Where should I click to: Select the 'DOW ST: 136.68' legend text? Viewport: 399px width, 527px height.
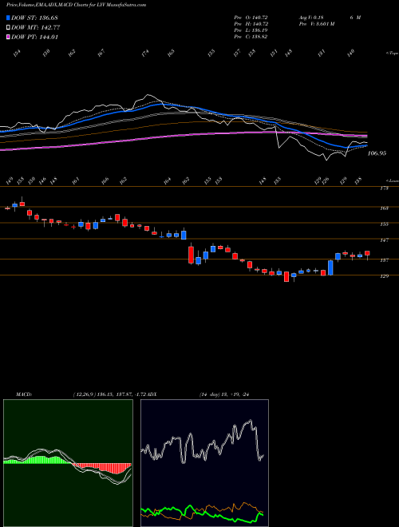[x=34, y=18]
